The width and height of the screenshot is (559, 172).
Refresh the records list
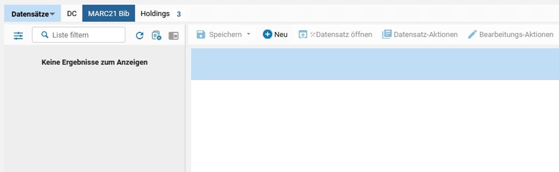coord(140,35)
